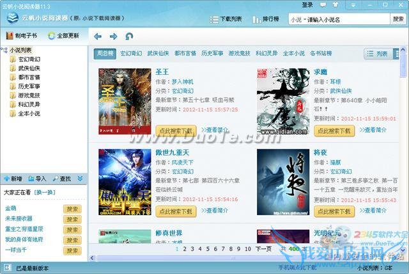The height and width of the screenshot is (274, 409).
Task: Click 搜索 button next to 我的身体有地府
Action: 72,240
